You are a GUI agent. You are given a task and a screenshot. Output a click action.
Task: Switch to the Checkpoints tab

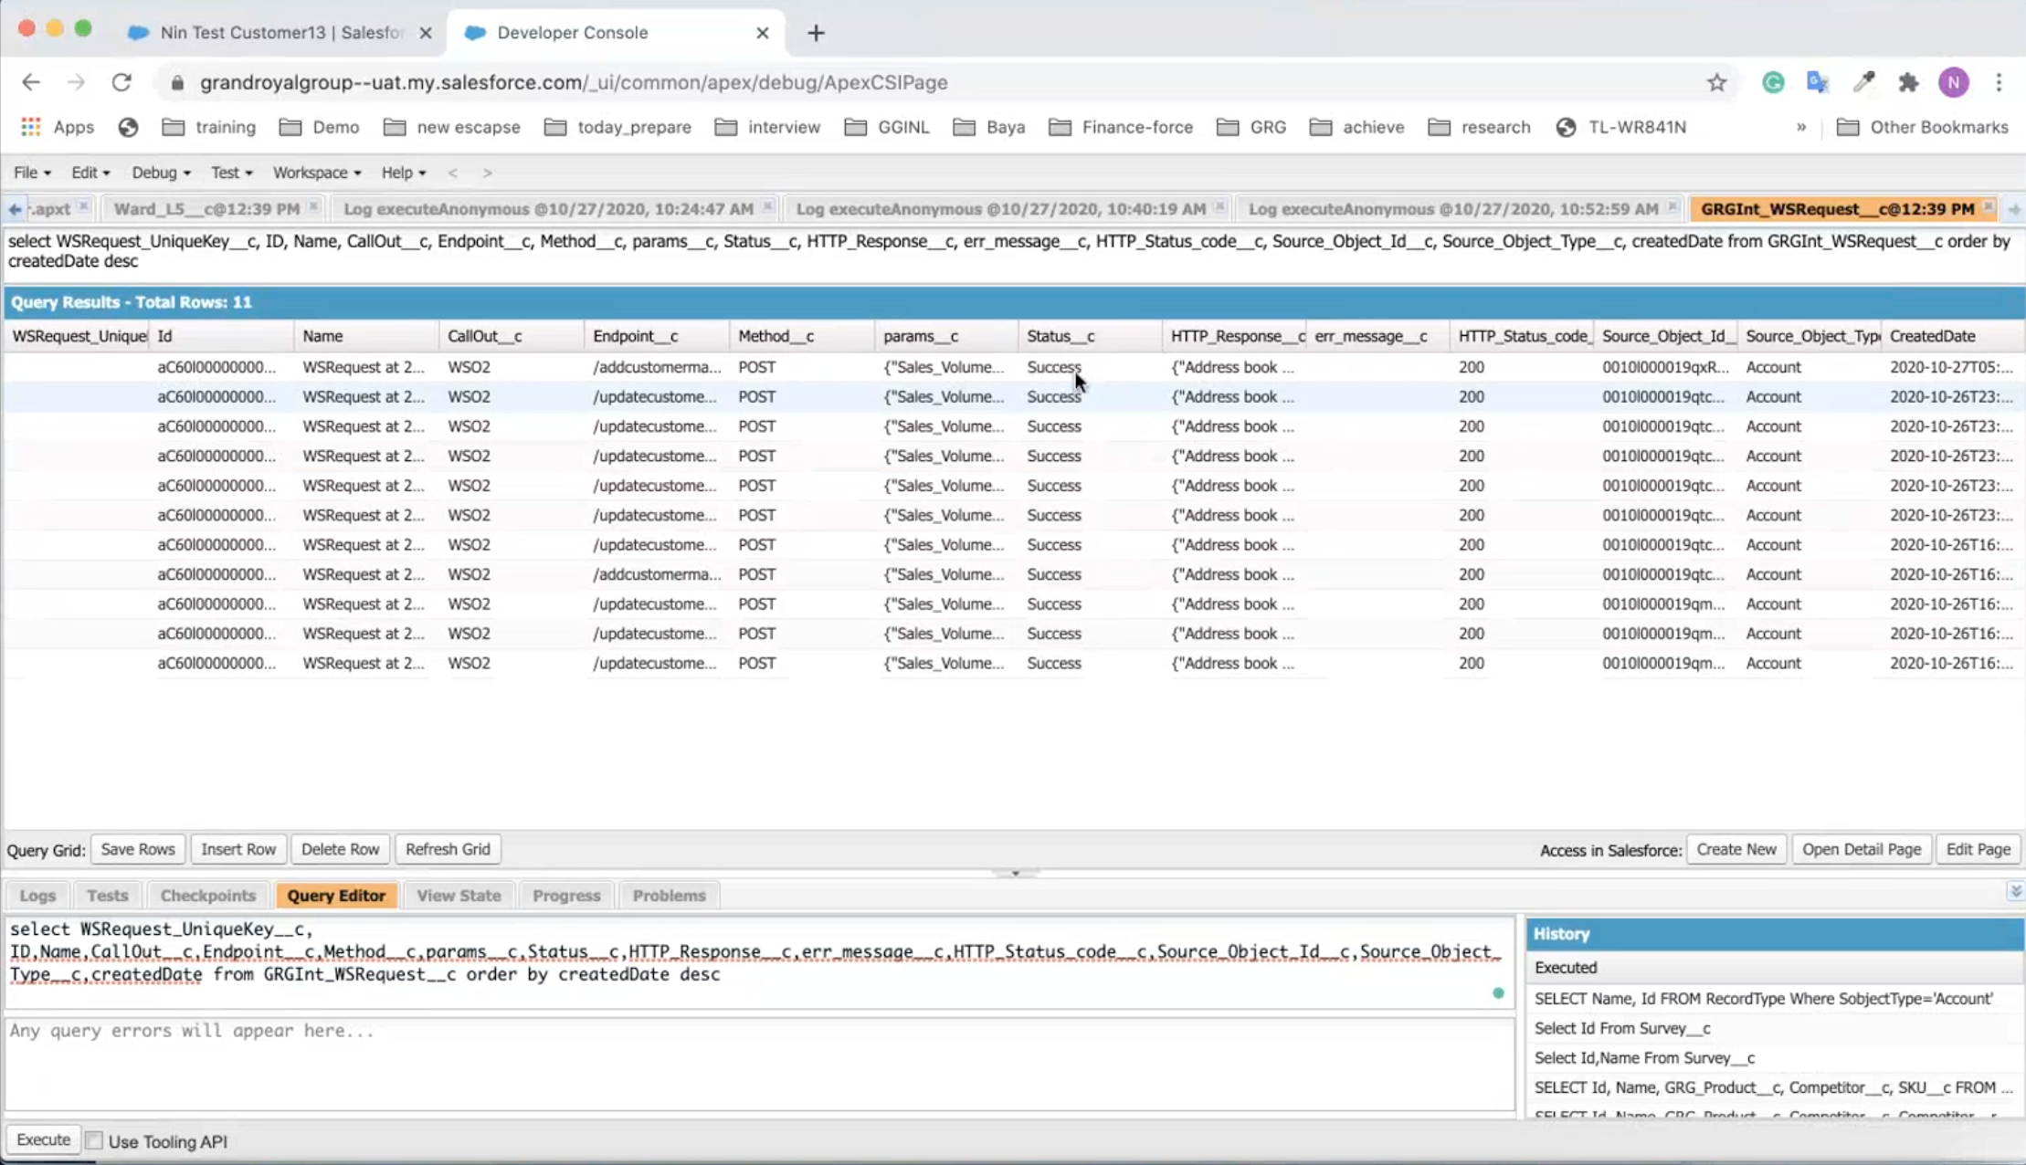pos(207,896)
